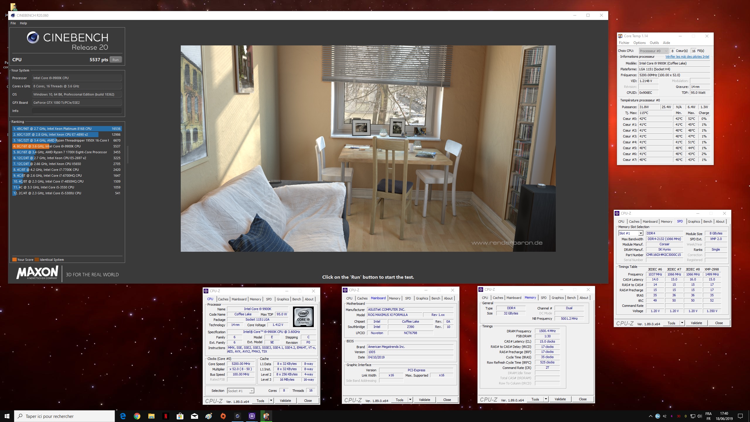Click the Identical System legend swatch
Image resolution: width=750 pixels, height=422 pixels.
37,260
